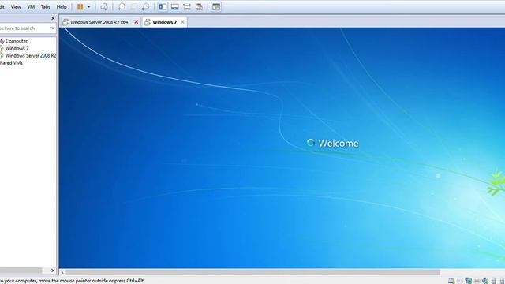Open the Help menu
Image resolution: width=505 pixels, height=284 pixels.
62,7
